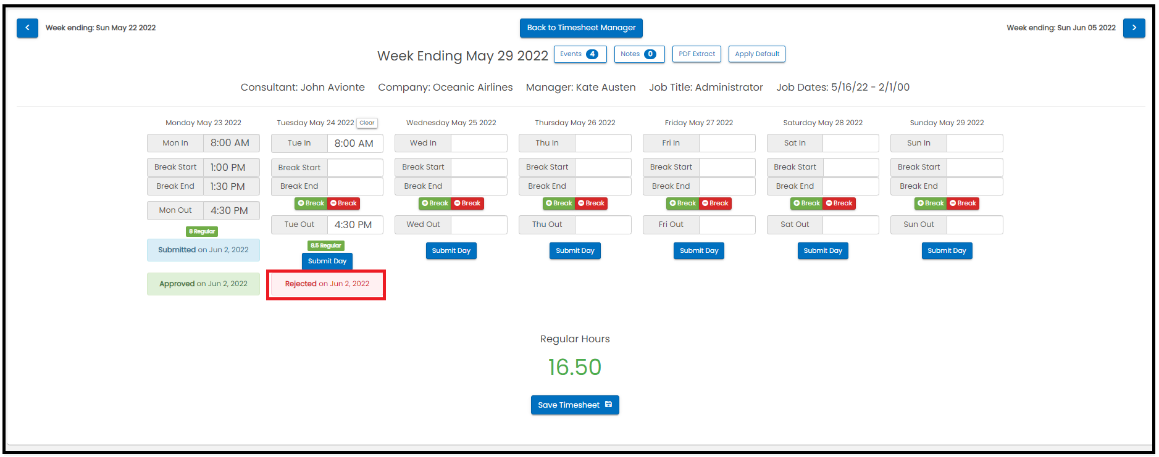The width and height of the screenshot is (1159, 457).
Task: Submit Day for Wednesday May 25
Action: pyautogui.click(x=451, y=251)
